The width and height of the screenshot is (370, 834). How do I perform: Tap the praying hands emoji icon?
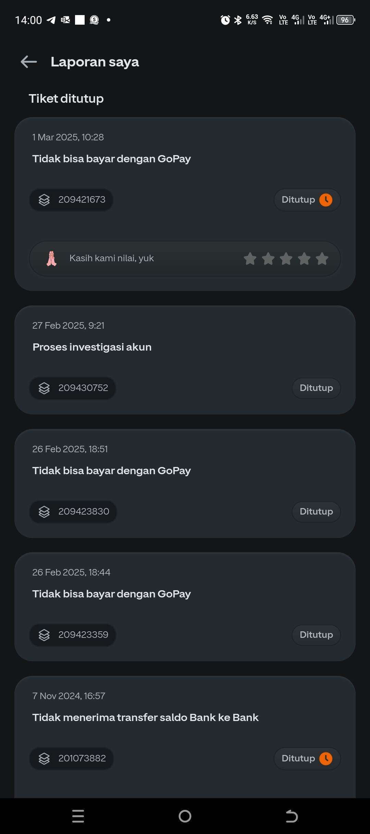click(51, 258)
